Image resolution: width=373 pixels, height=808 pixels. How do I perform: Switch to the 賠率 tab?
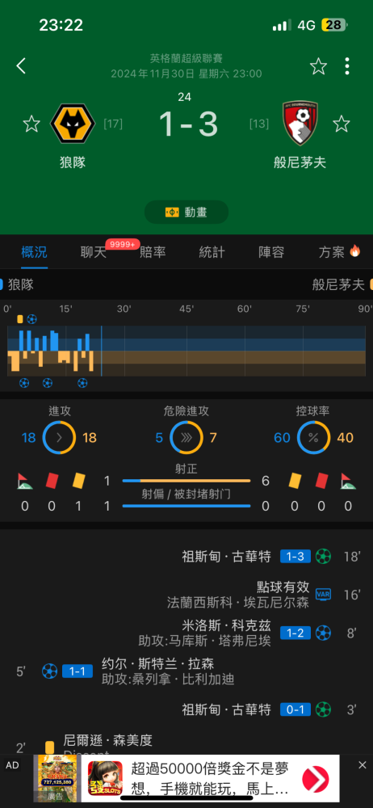coord(153,252)
